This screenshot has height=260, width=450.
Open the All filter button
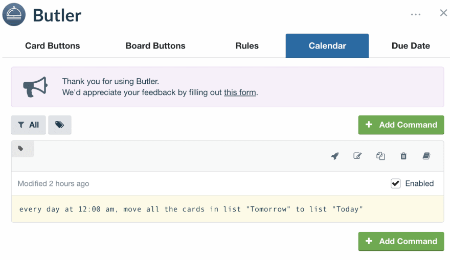[x=29, y=125]
